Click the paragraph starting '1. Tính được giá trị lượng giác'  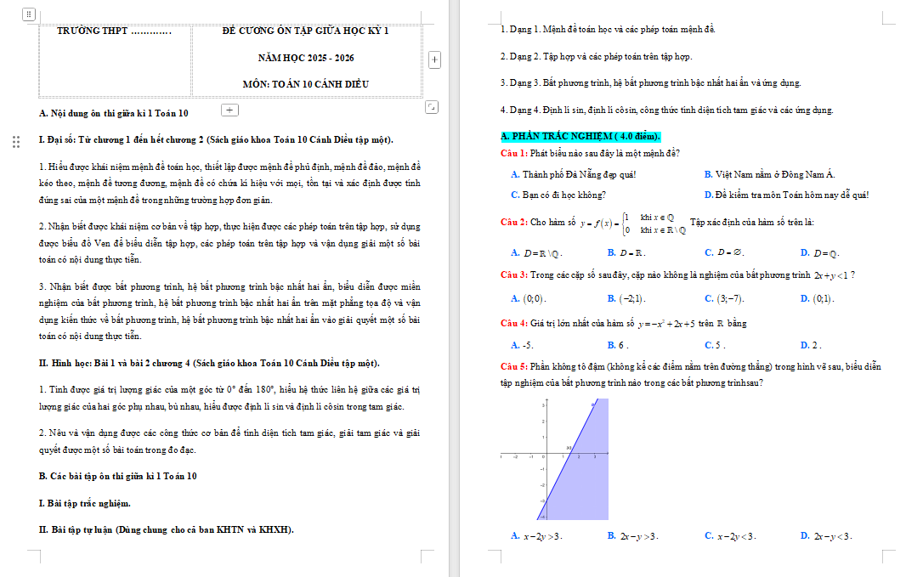[229, 398]
